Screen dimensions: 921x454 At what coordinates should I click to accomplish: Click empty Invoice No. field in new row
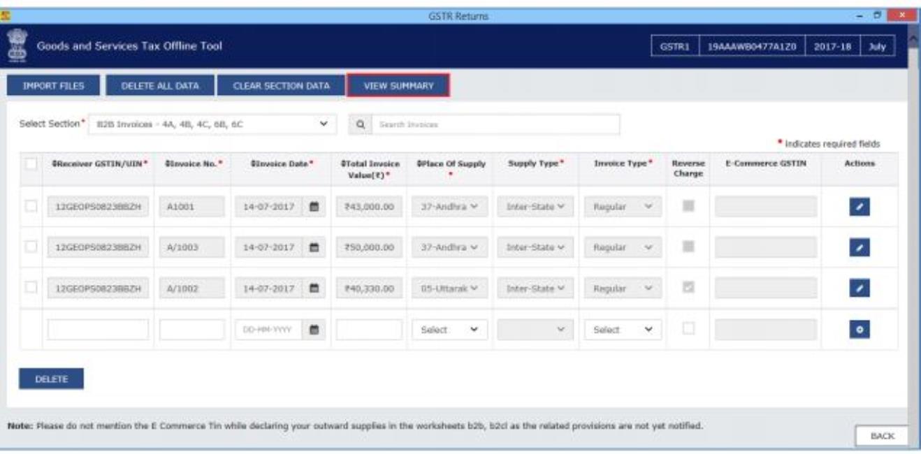tap(192, 330)
